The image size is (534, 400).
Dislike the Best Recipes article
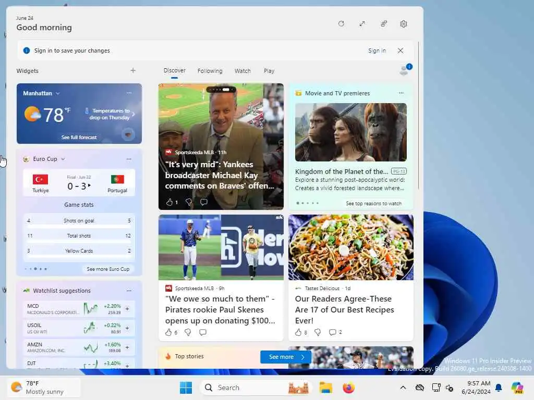(x=318, y=332)
